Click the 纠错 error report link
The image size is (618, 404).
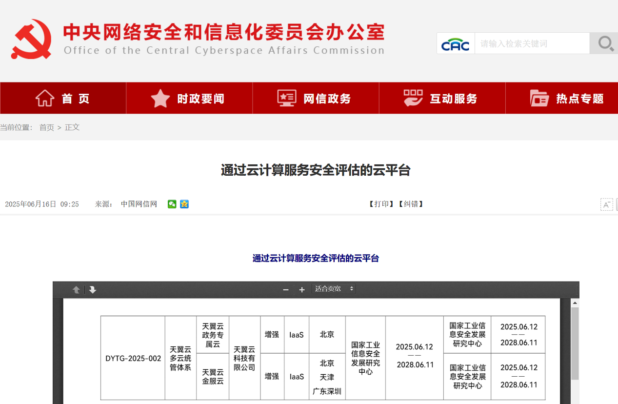(411, 204)
